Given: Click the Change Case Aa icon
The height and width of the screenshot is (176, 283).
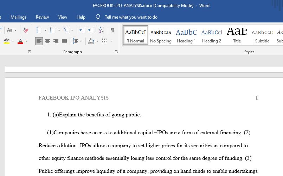Looking at the screenshot, I should pos(10,30).
